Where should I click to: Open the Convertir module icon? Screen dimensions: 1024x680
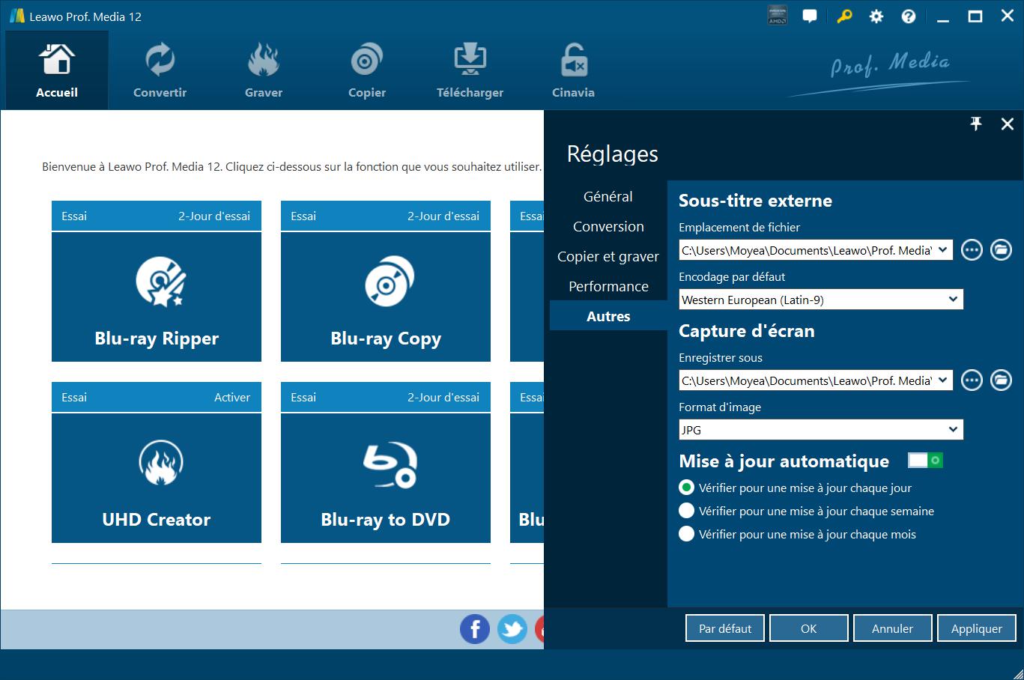[160, 60]
